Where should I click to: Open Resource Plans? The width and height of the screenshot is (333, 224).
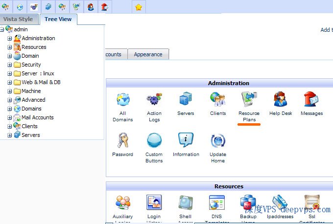point(249,100)
